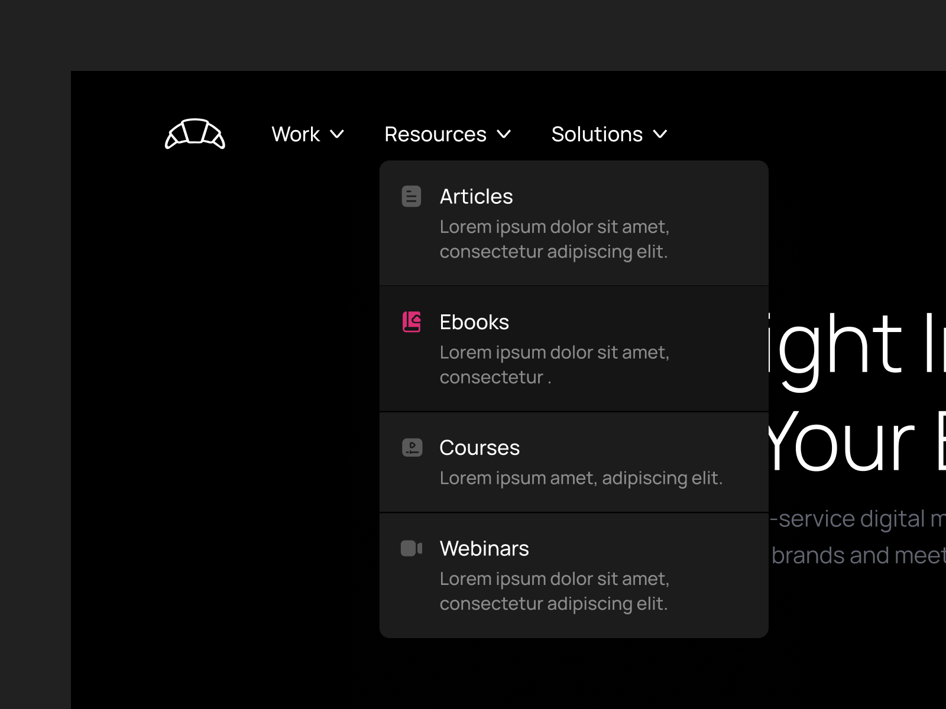Click the Articles icon in the dropdown
Screen dimensions: 946x709
click(412, 196)
